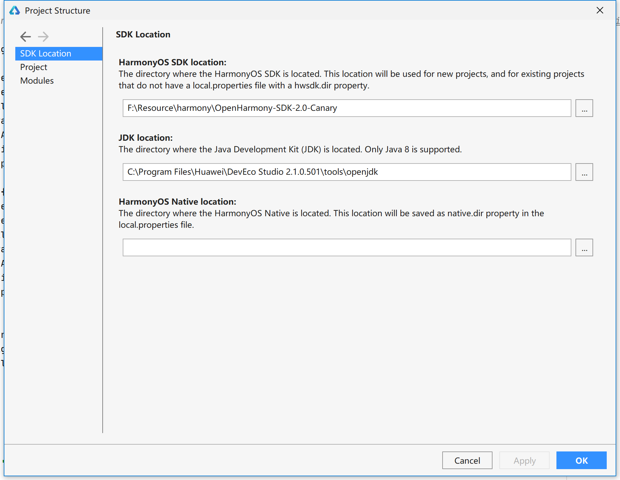
Task: Click the OpenHarmony-SDK-2.0-Canary path text
Action: [232, 108]
